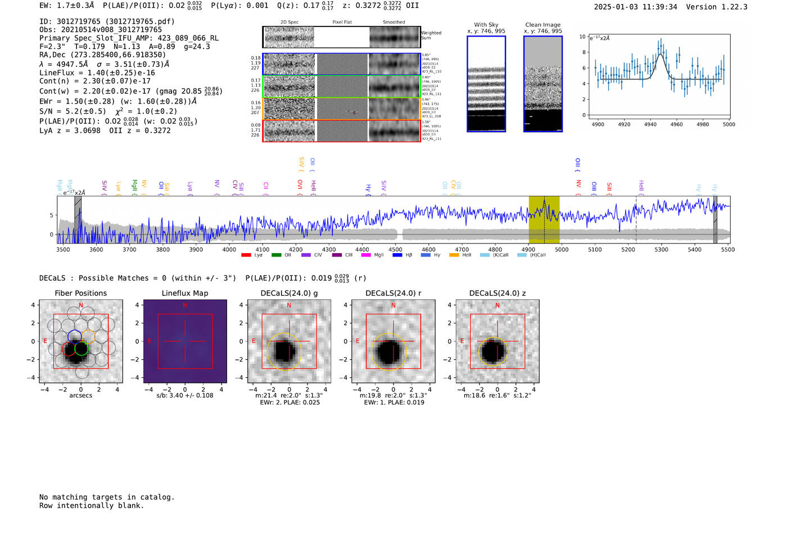Select the (K)CaII legend swatch
Screen dimensions: 787x536
(x=485, y=255)
